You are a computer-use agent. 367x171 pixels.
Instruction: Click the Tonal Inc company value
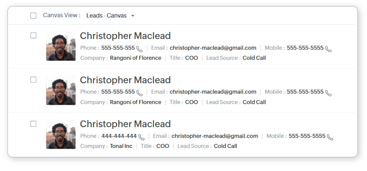[x=121, y=146]
